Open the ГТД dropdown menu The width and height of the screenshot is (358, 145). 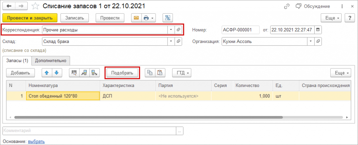(x=182, y=73)
